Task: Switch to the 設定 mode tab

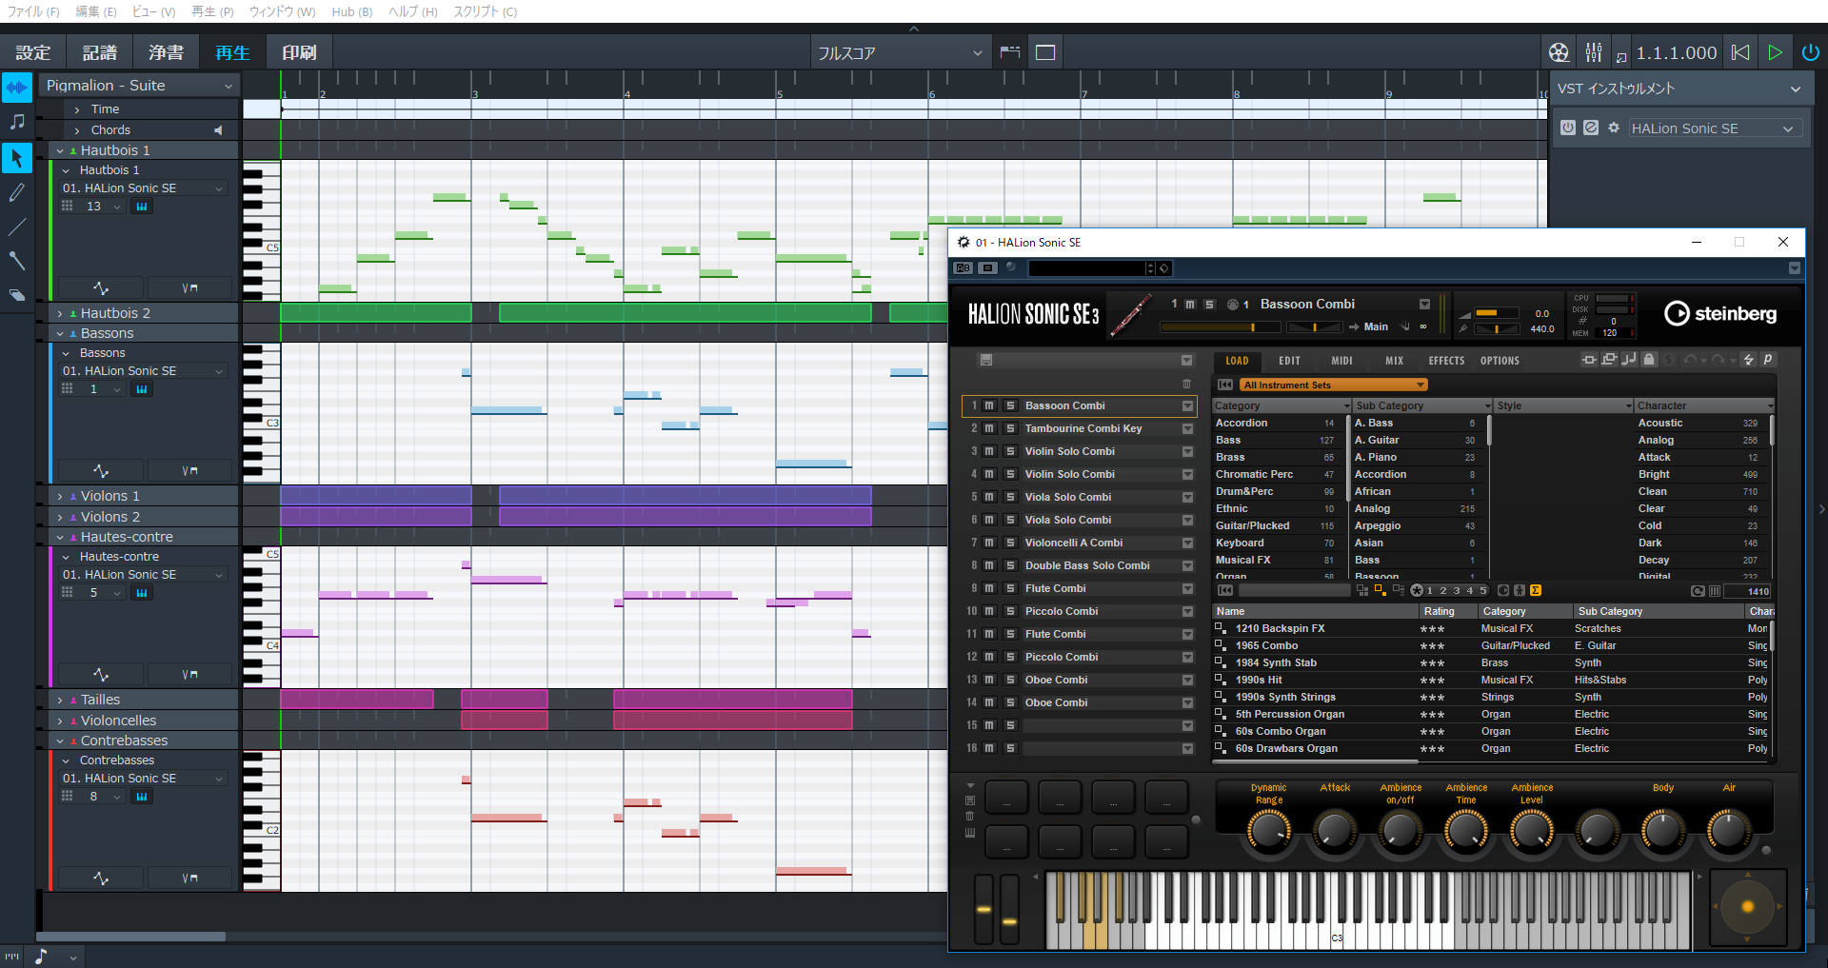Action: pyautogui.click(x=33, y=53)
